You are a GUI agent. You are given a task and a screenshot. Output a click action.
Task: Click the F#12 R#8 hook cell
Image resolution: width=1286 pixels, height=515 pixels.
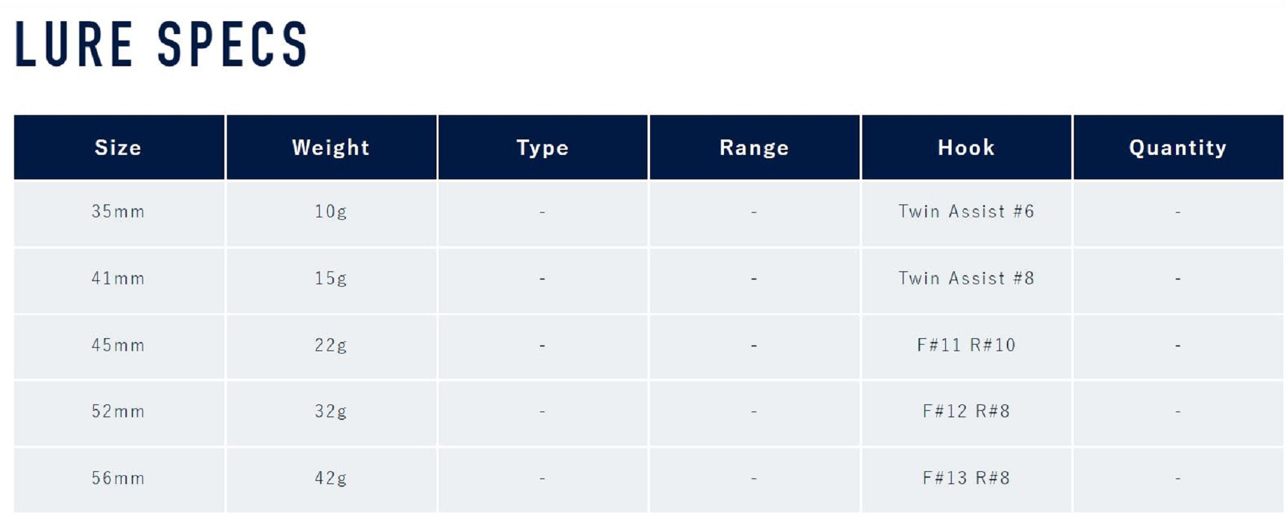pyautogui.click(x=966, y=411)
